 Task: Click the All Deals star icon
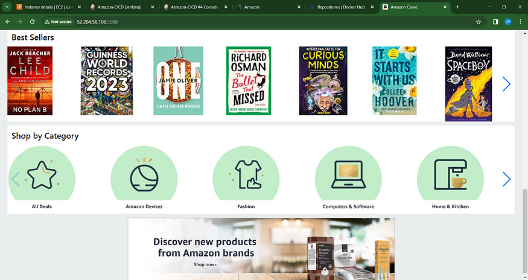coord(42,174)
